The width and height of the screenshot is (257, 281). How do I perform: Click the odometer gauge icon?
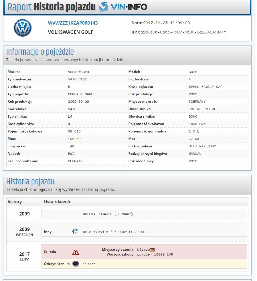pyautogui.click(x=76, y=264)
